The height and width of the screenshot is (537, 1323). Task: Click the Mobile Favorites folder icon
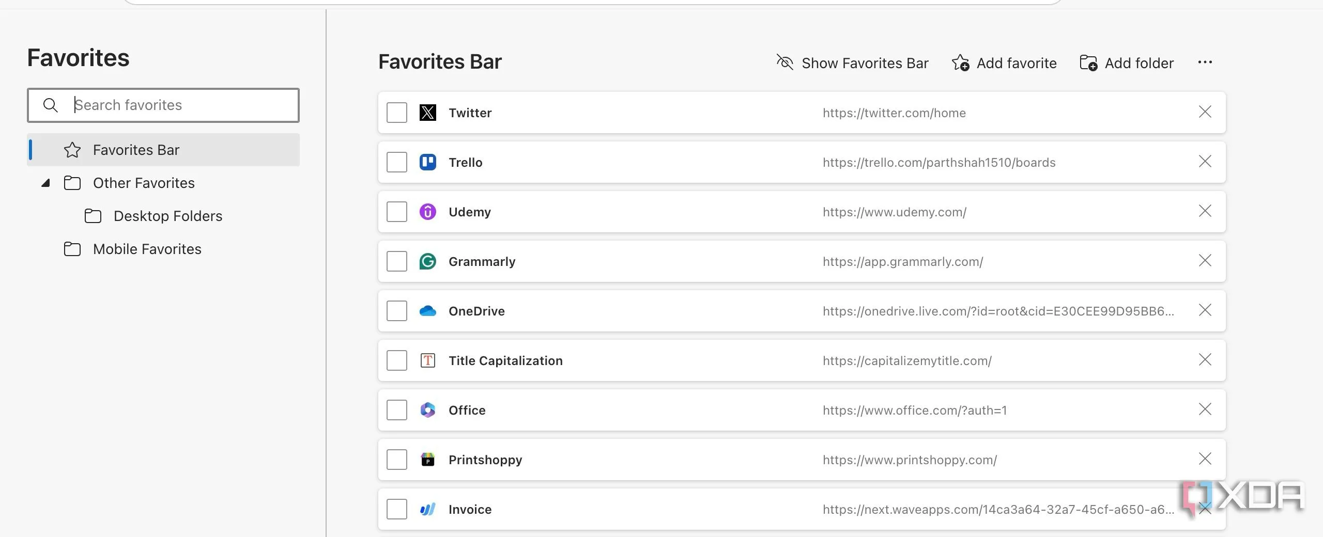(72, 249)
